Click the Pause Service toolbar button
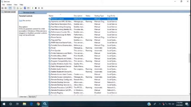 coord(39,8)
